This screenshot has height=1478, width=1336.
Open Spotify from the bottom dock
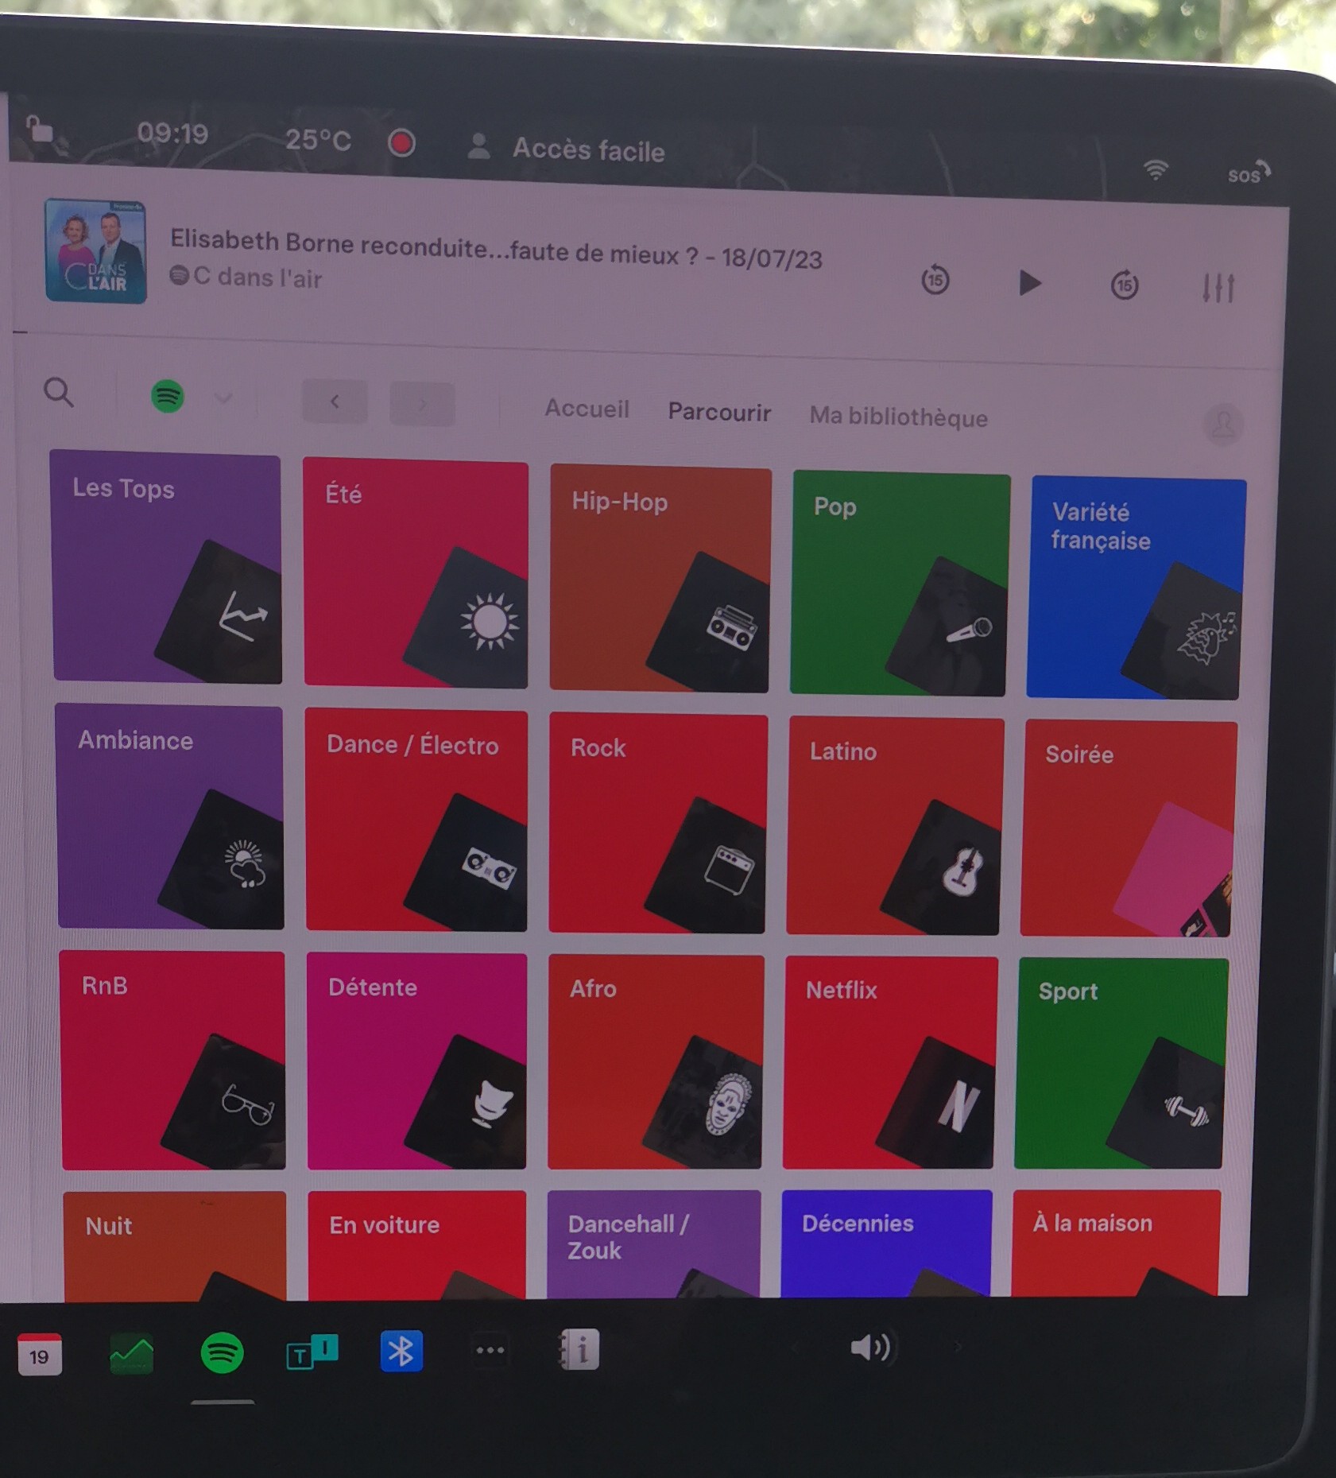point(222,1352)
